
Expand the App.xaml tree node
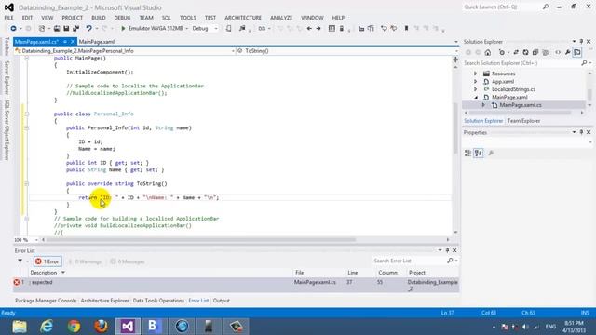[475, 81]
